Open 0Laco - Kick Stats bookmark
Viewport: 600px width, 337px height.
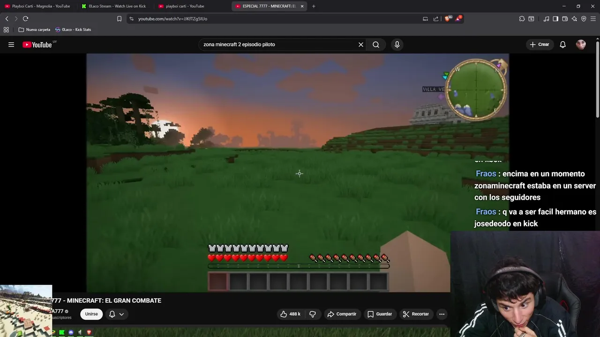click(x=73, y=29)
